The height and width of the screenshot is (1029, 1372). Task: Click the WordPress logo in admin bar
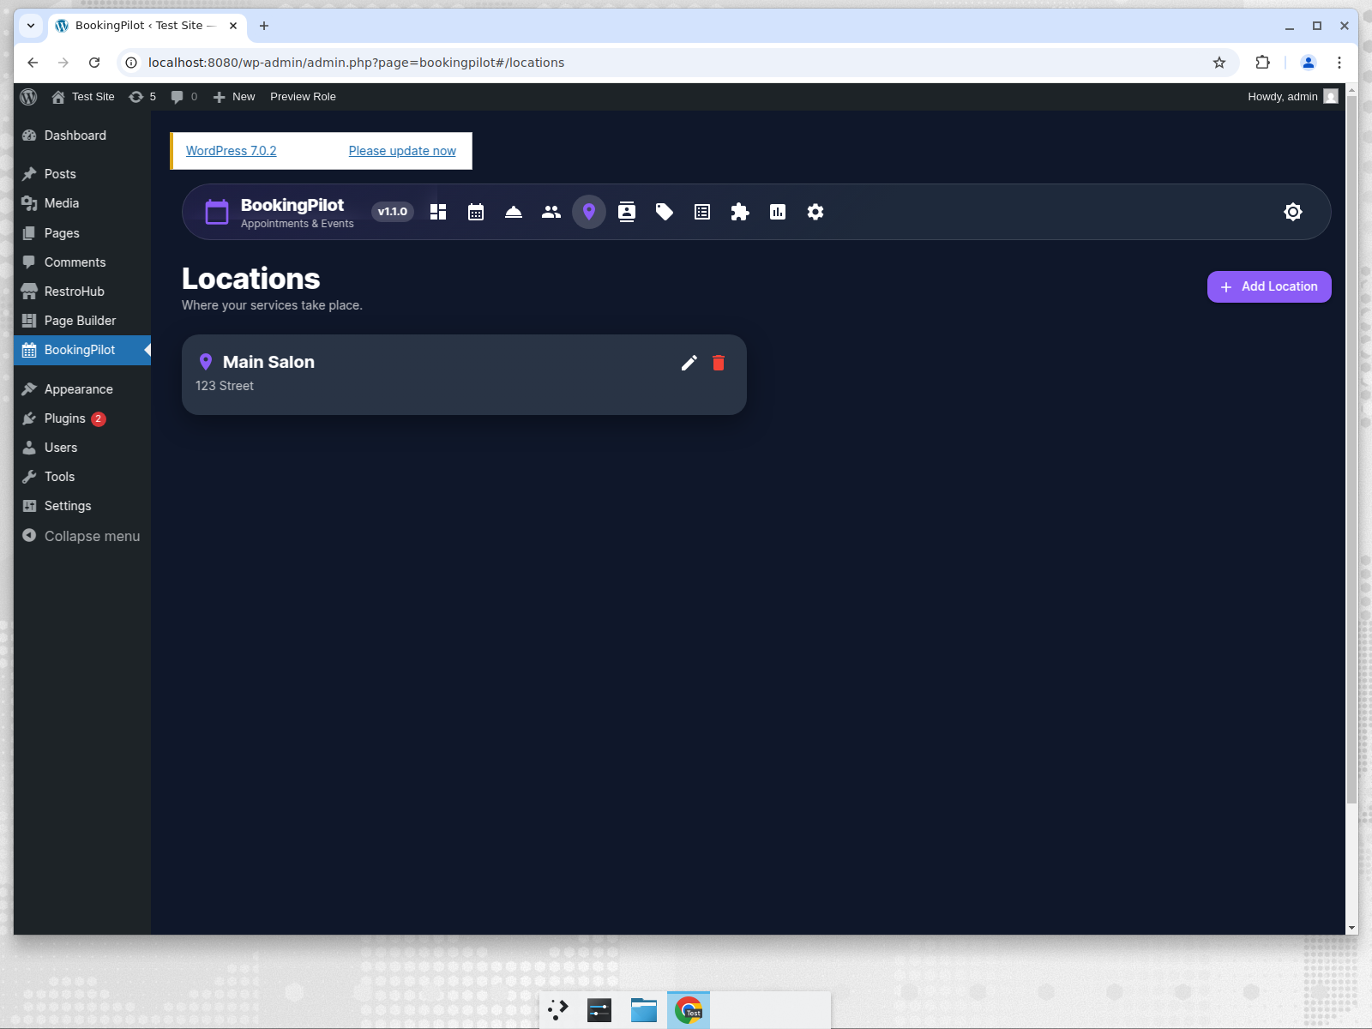click(28, 97)
